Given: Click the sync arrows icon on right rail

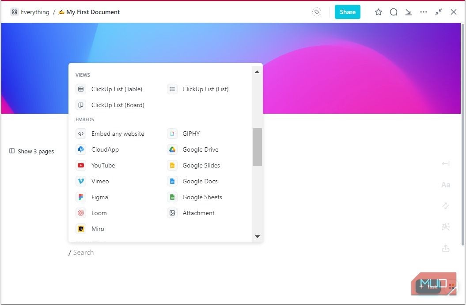Looking at the screenshot, I should (x=446, y=206).
